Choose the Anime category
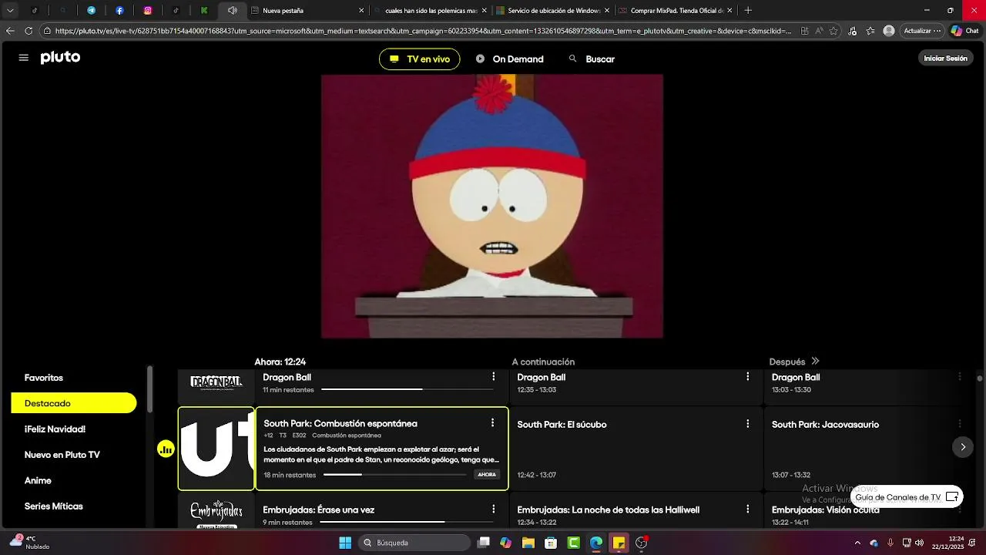The width and height of the screenshot is (986, 555). [38, 480]
